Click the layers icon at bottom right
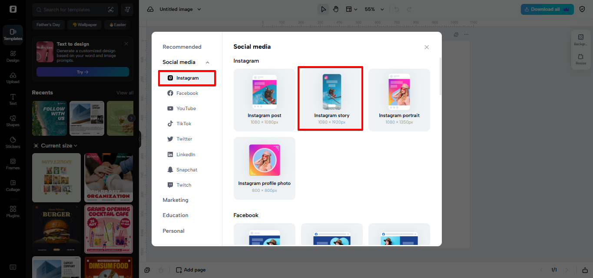The height and width of the screenshot is (278, 593). coord(585,270)
